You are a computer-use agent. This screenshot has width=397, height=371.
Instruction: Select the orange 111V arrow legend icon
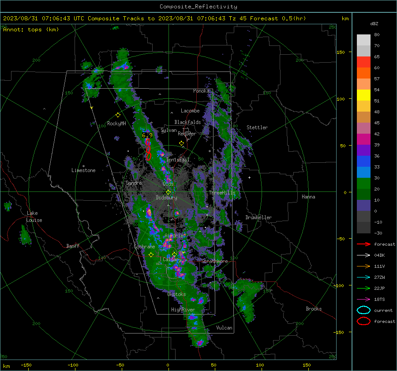click(363, 266)
